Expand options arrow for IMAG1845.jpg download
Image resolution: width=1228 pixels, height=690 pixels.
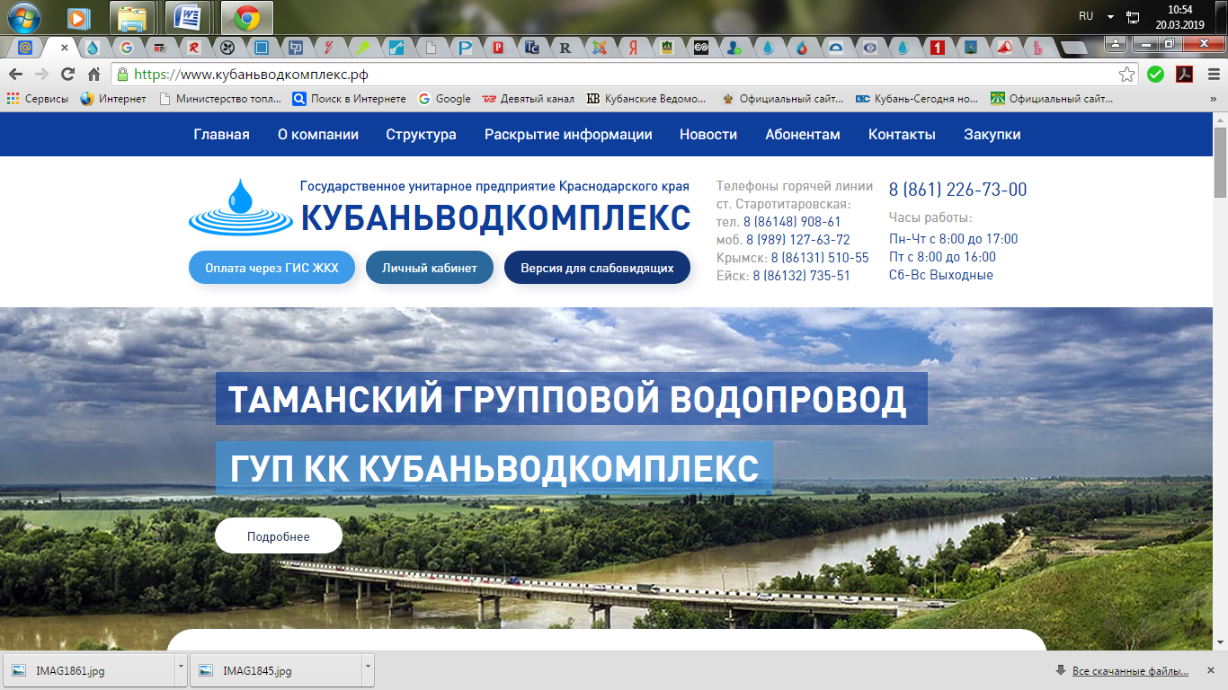coord(368,669)
